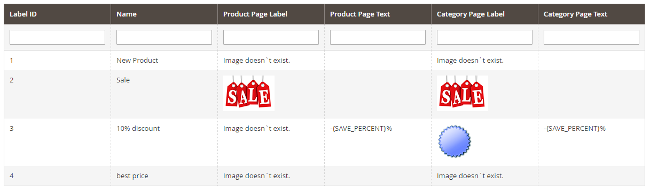Click the Sale tags image in Category Page Label
This screenshot has height=192, width=650.
click(x=463, y=93)
